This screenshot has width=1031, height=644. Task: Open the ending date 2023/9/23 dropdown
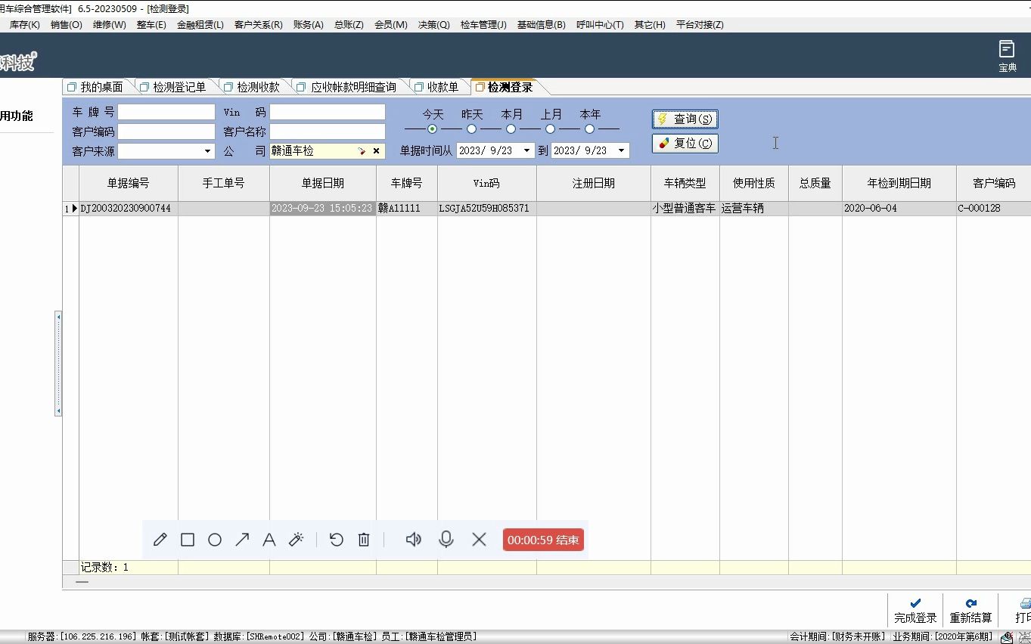click(x=622, y=150)
